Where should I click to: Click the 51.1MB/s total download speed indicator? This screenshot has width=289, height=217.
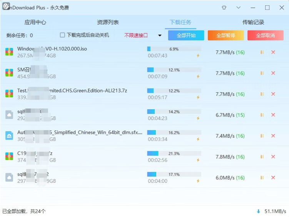[271, 211]
